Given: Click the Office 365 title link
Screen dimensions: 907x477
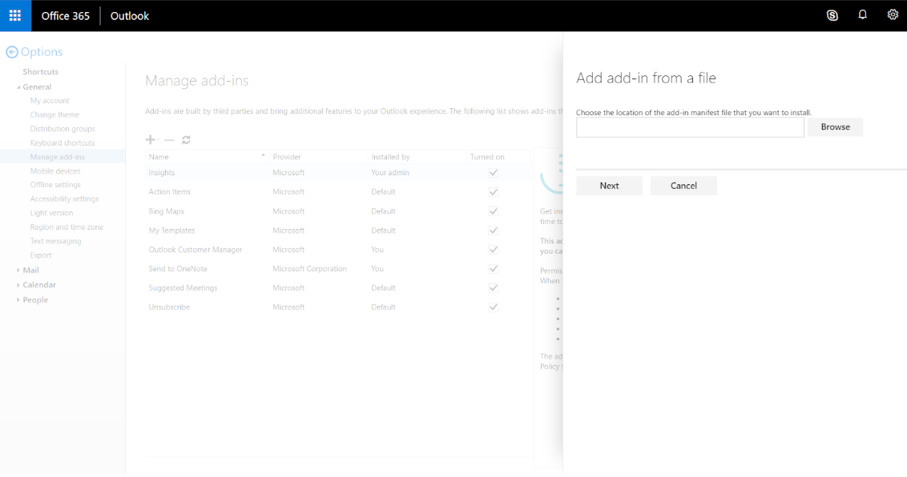Looking at the screenshot, I should pyautogui.click(x=66, y=16).
